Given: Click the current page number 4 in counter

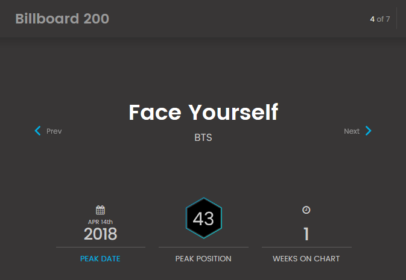Looking at the screenshot, I should click(x=372, y=19).
